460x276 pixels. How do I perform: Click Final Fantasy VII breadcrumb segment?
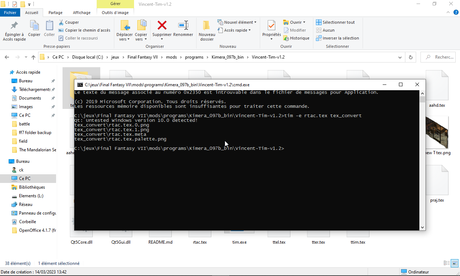pyautogui.click(x=142, y=57)
